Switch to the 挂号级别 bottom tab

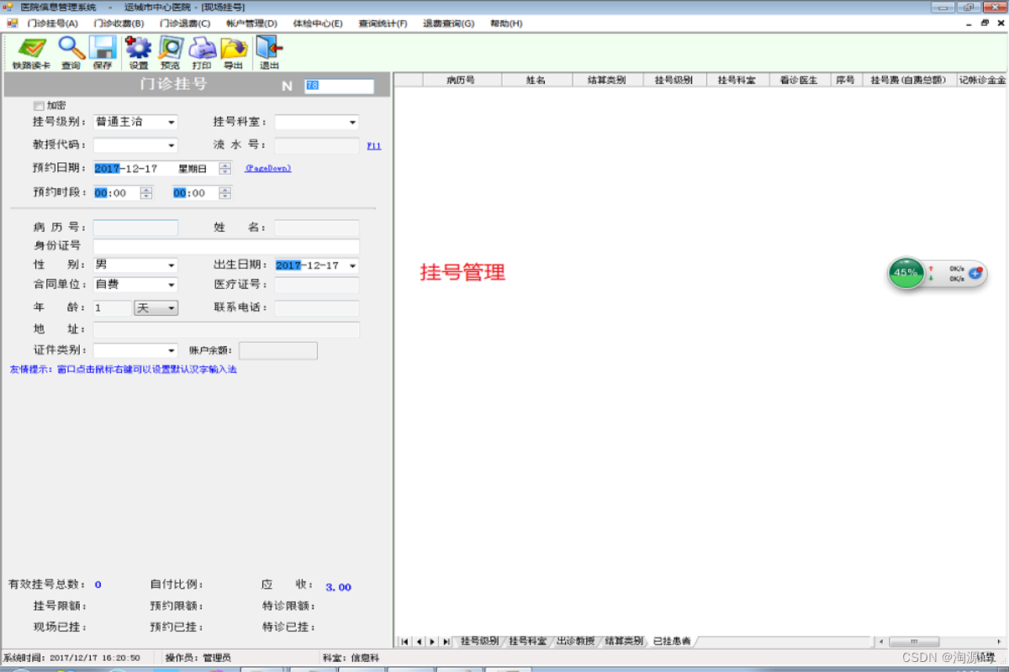[480, 641]
